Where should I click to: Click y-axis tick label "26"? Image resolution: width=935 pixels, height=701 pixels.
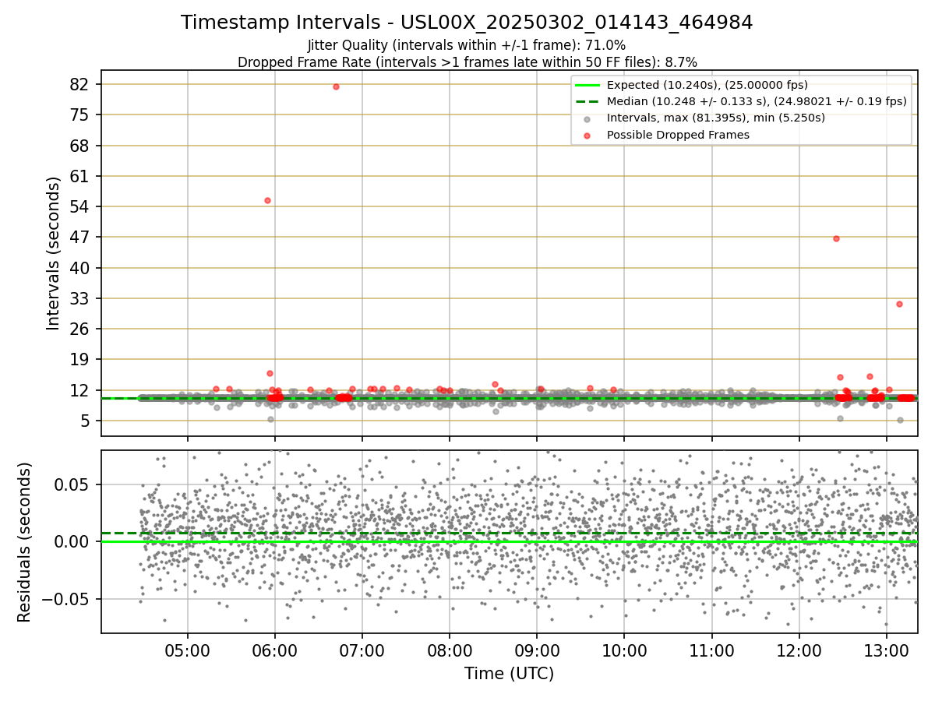[81, 329]
